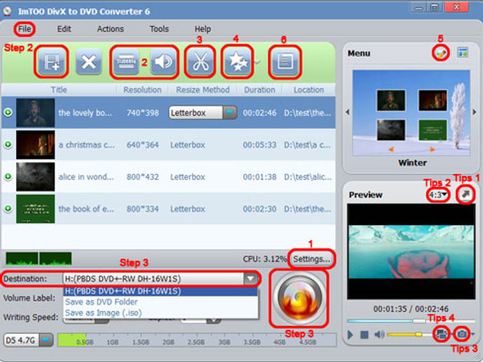Click the 00:02:30 duration cell
The image size is (483, 362).
(260, 209)
